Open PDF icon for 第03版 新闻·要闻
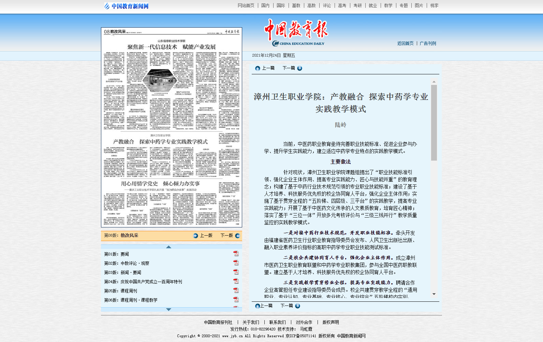This screenshot has height=342, width=543. click(236, 272)
